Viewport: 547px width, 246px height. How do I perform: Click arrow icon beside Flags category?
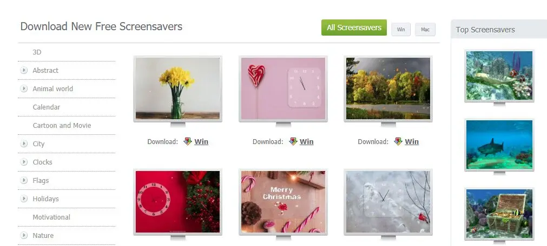click(24, 181)
